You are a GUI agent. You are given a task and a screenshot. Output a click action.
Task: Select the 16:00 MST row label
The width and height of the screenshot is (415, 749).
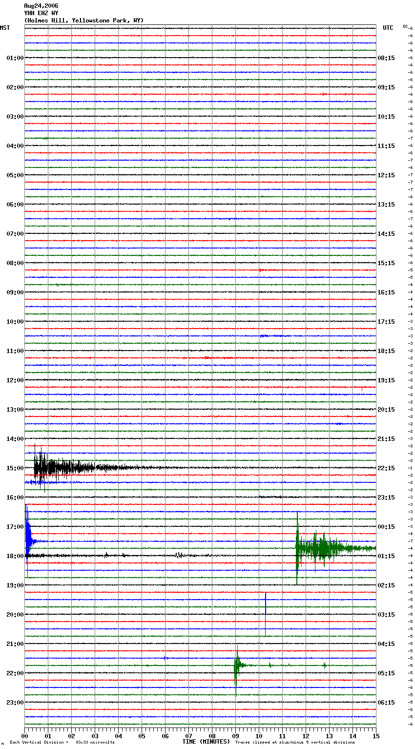point(15,498)
